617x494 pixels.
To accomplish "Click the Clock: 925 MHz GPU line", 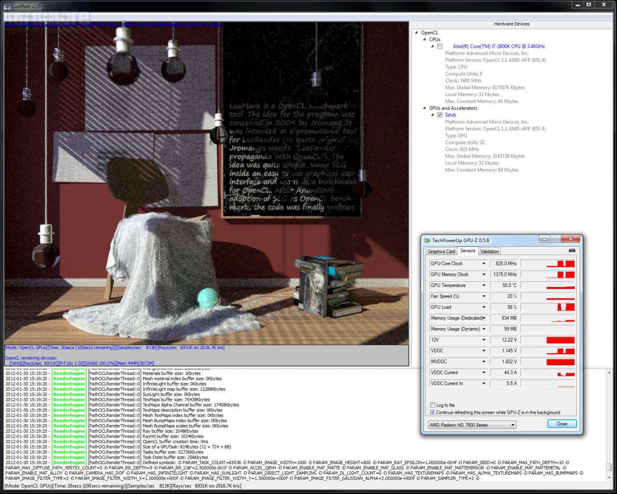I will pos(462,149).
